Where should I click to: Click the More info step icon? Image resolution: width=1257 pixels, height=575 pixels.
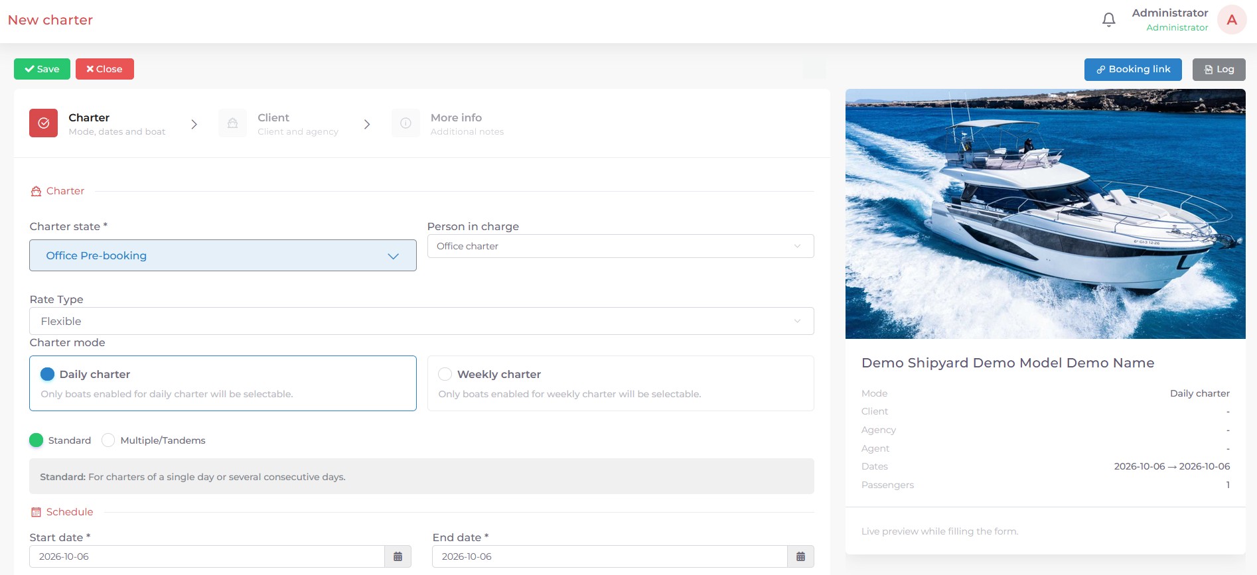click(406, 123)
